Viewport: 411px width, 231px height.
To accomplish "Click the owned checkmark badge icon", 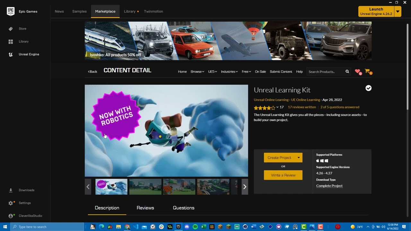I will (x=368, y=88).
